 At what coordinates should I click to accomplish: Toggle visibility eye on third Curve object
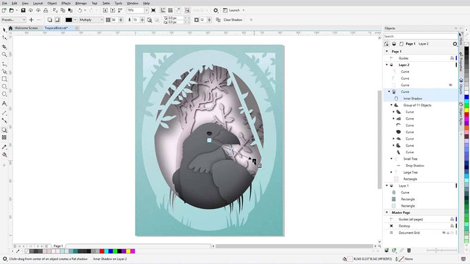[450, 85]
